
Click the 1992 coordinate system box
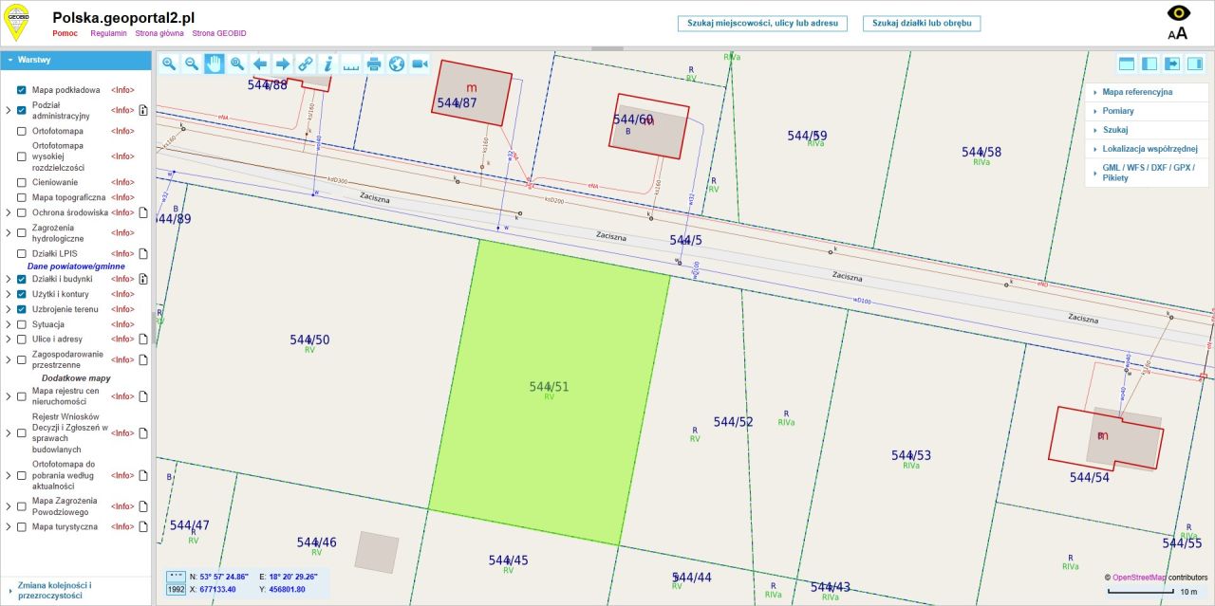(175, 590)
